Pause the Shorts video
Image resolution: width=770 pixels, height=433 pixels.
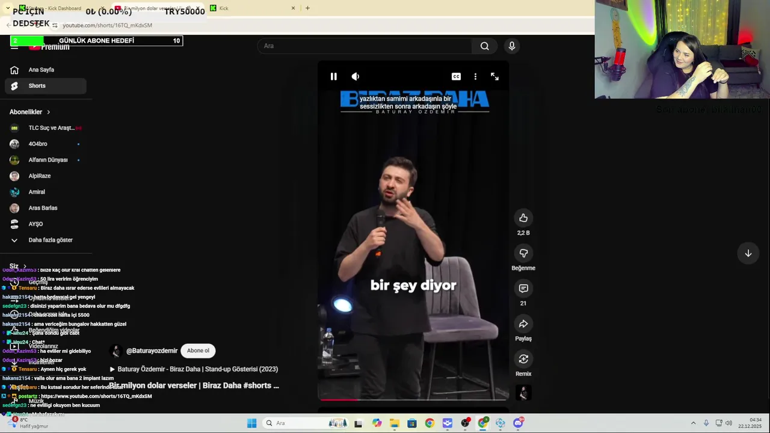coord(333,76)
